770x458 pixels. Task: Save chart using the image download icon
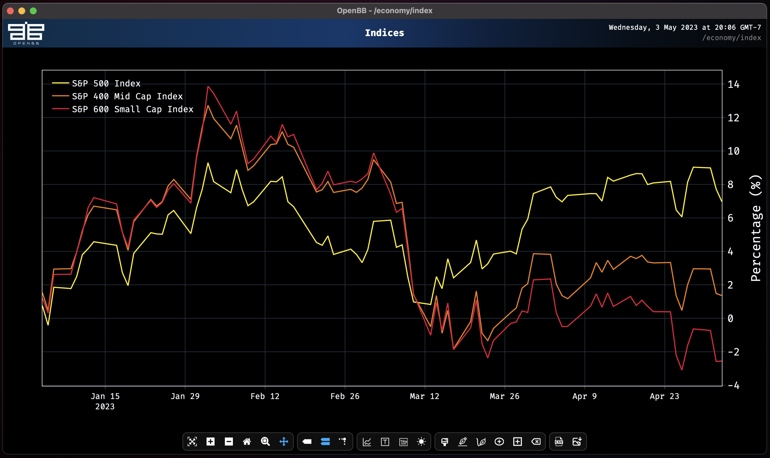(x=577, y=442)
